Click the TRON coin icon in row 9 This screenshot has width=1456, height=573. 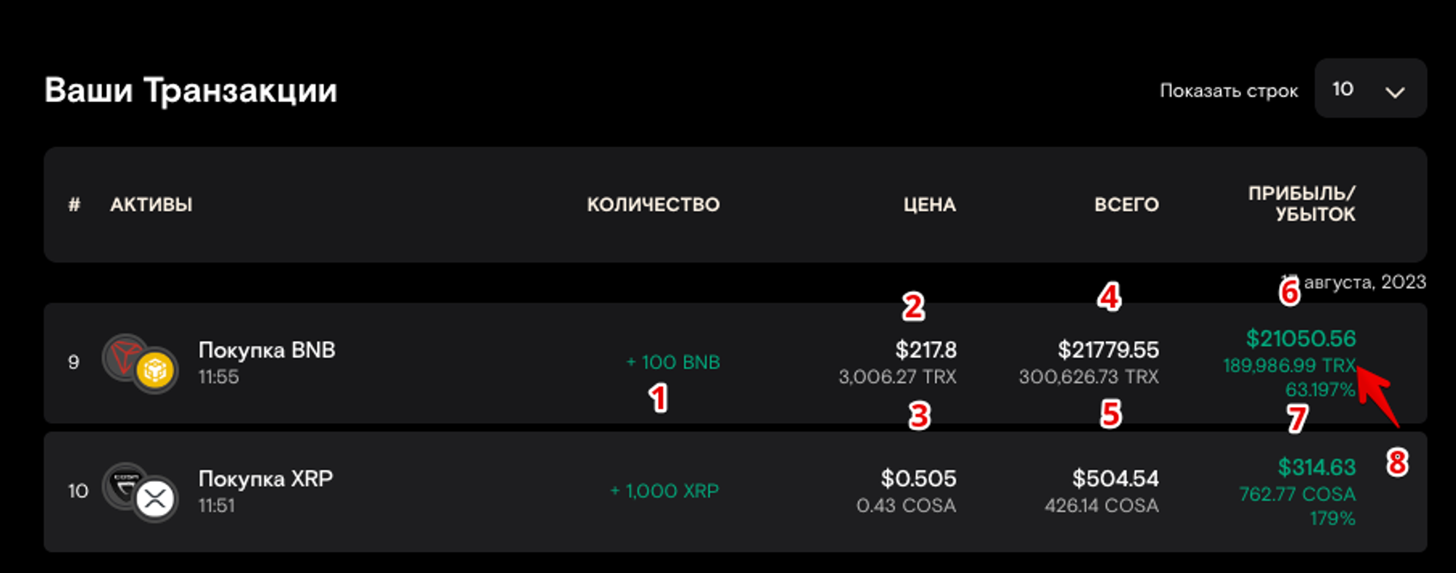coord(126,357)
